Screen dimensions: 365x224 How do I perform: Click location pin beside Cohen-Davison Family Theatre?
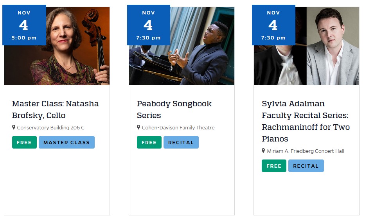(x=138, y=127)
